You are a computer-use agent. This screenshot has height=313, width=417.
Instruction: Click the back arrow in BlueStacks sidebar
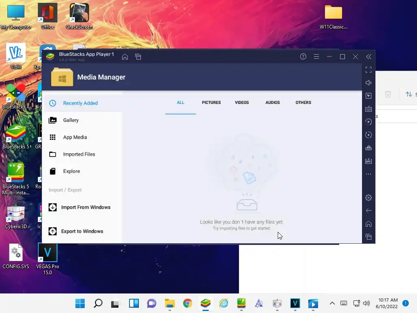[368, 211]
